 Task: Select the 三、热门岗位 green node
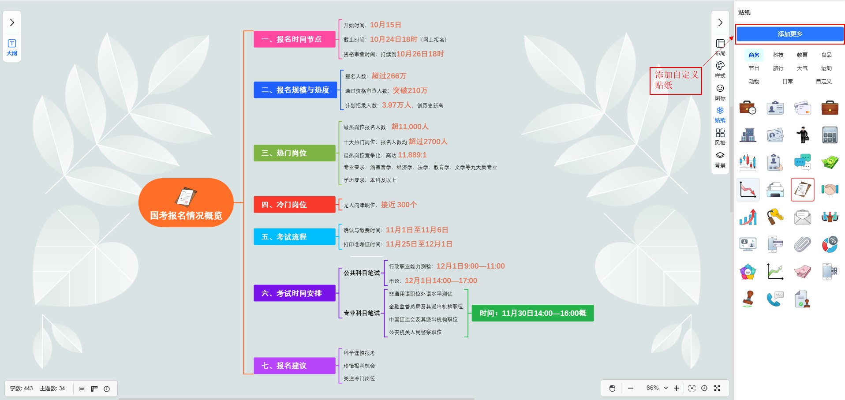click(294, 153)
